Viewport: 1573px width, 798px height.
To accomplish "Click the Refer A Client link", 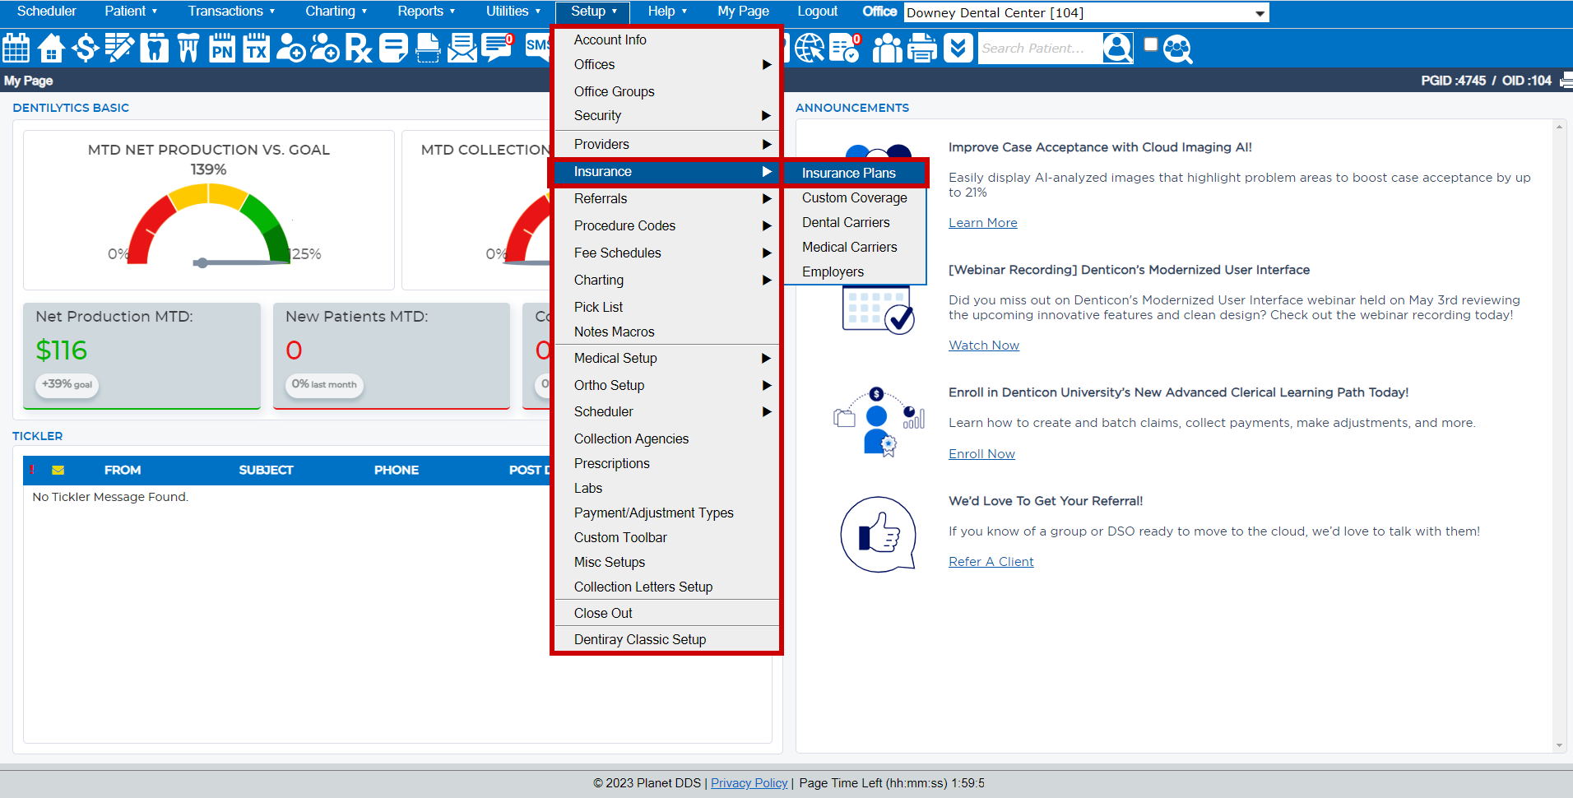I will [x=991, y=562].
